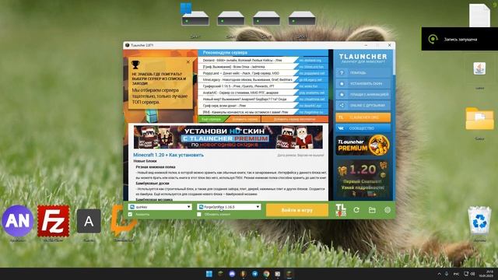Open Google Chrome in the taskbar
The width and height of the screenshot is (498, 280).
[266, 274]
